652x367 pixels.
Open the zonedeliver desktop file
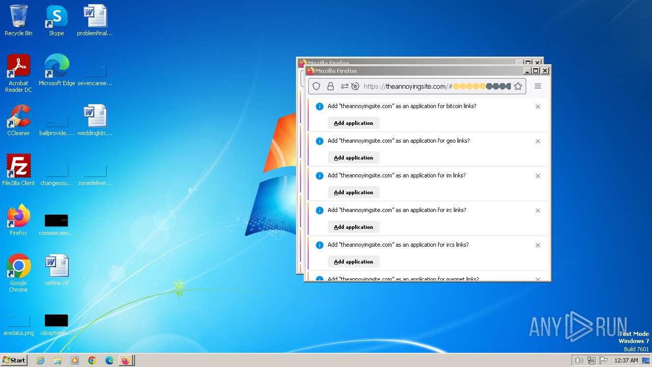95,170
